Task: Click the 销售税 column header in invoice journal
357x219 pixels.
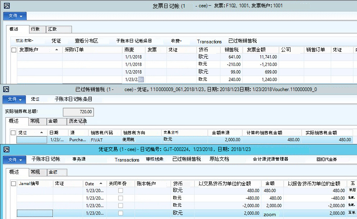Action: click(231, 49)
